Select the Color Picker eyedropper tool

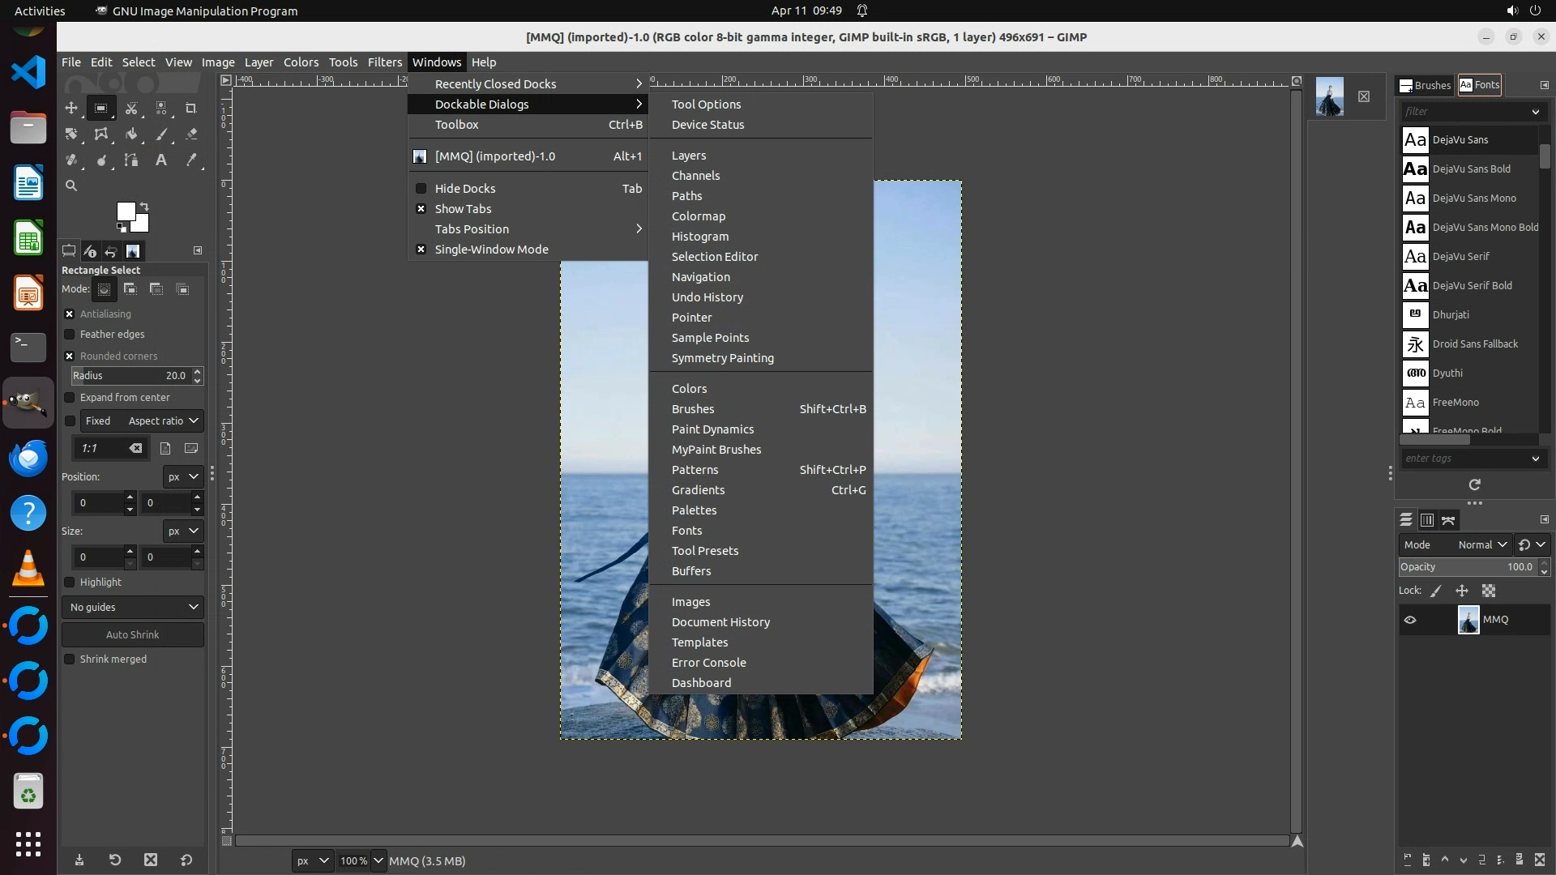pyautogui.click(x=191, y=160)
